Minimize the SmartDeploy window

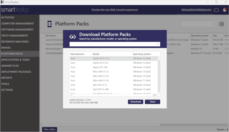click(208, 2)
